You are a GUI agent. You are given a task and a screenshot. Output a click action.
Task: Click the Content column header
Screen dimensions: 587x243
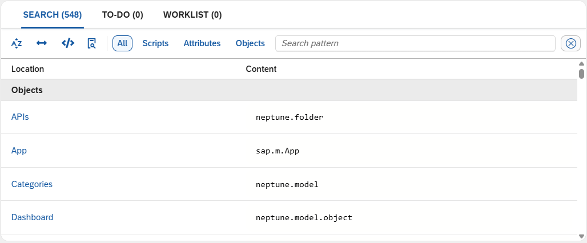pyautogui.click(x=262, y=69)
